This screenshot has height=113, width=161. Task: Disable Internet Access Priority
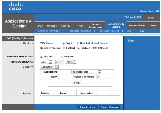coord(62,57)
